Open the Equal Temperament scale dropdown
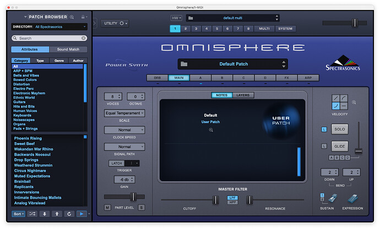Viewport: 380px width, 229px height. (124, 113)
